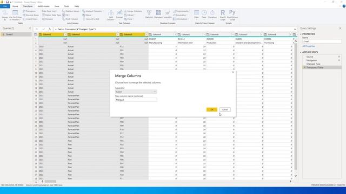
Task: Open the Help ribbon tab
Action: pyautogui.click(x=77, y=6)
